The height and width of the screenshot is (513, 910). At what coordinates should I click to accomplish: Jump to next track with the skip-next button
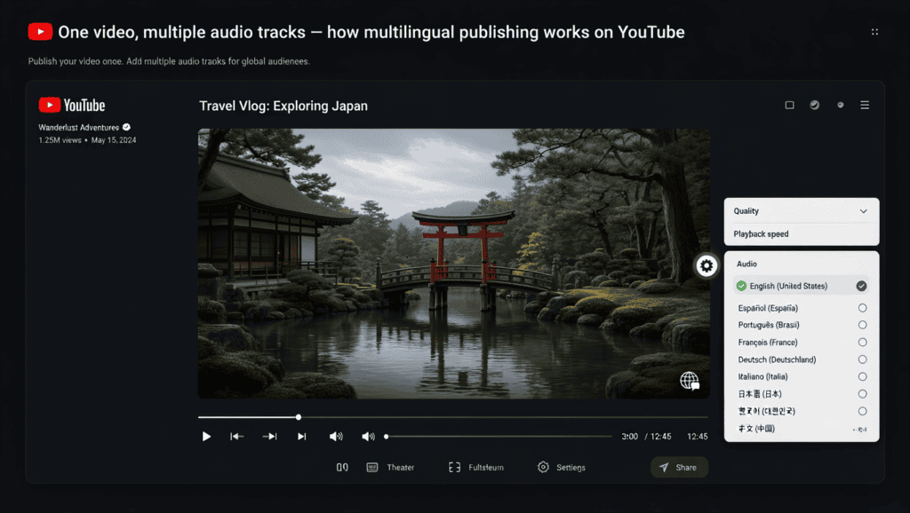coord(302,437)
